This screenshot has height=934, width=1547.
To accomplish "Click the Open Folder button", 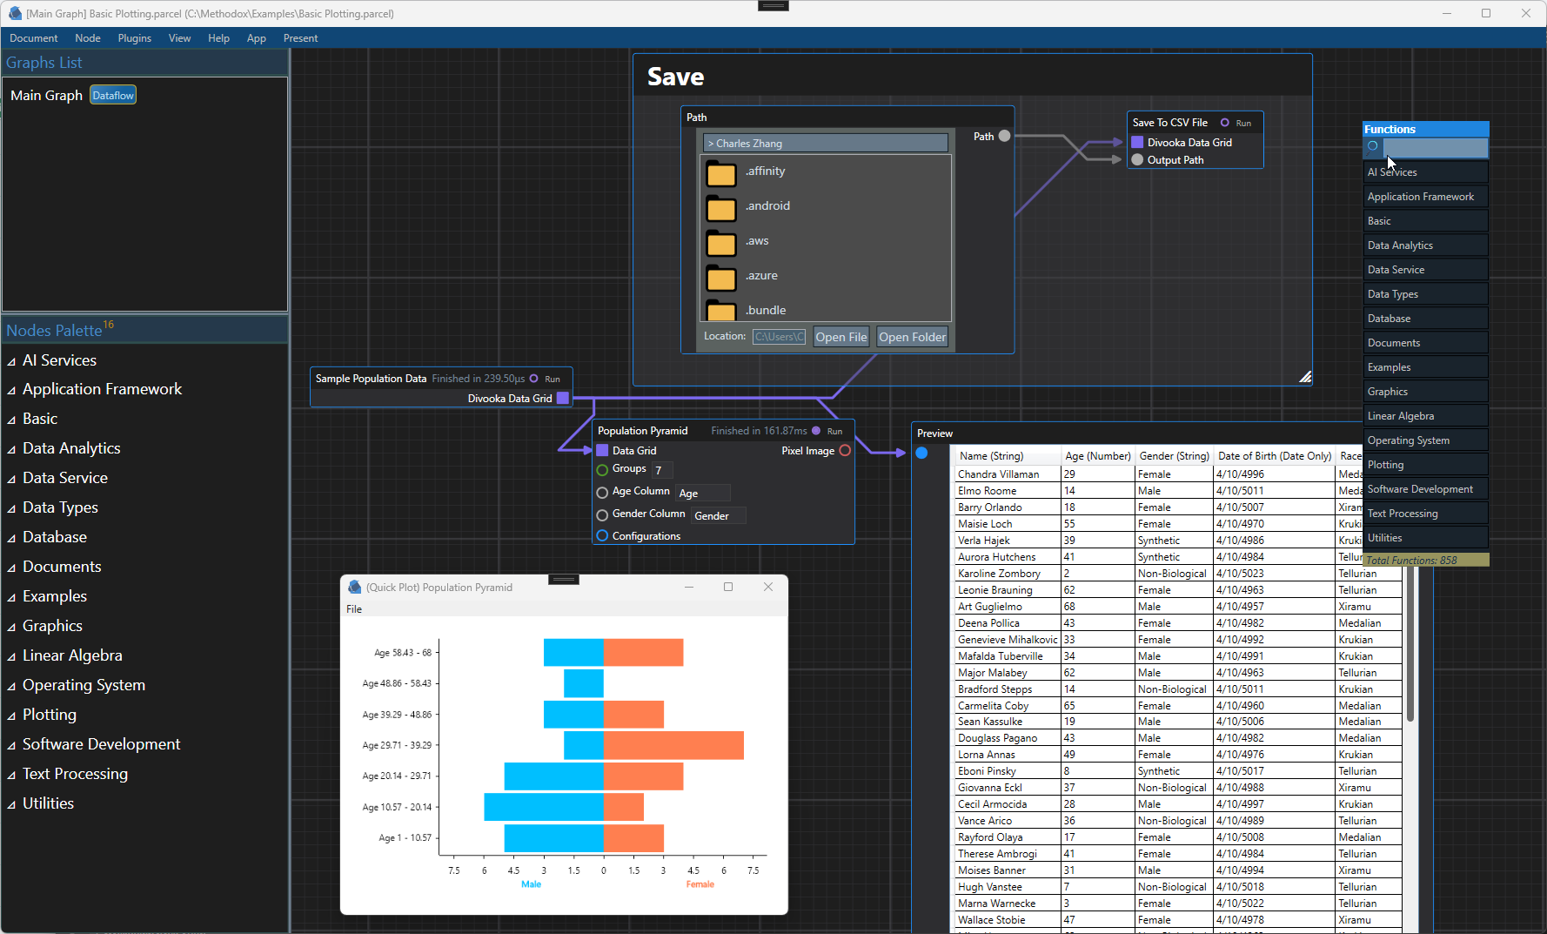I will [x=913, y=337].
